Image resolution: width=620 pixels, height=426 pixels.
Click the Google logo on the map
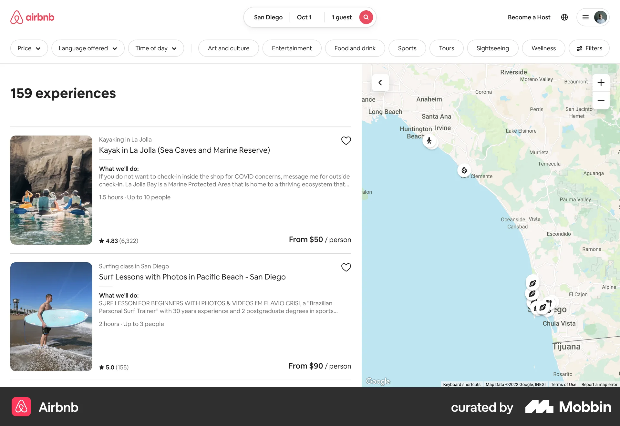click(377, 381)
